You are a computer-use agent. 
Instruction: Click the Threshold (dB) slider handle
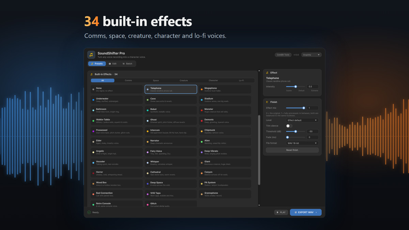pyautogui.click(x=296, y=131)
